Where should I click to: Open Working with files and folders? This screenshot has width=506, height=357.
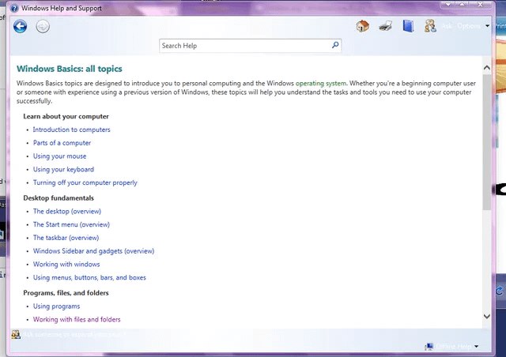(77, 319)
